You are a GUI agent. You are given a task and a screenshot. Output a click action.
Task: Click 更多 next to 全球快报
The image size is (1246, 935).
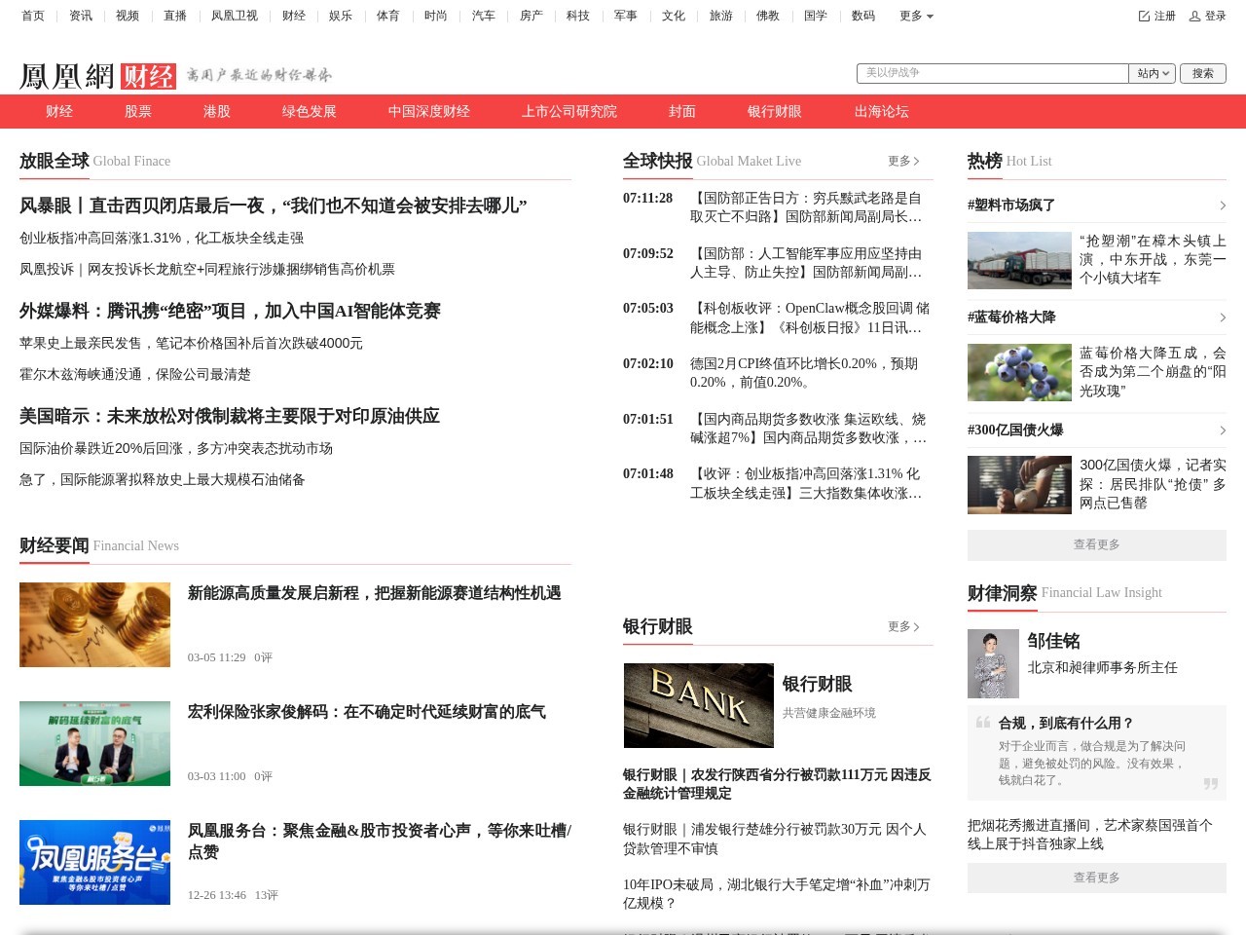[898, 161]
